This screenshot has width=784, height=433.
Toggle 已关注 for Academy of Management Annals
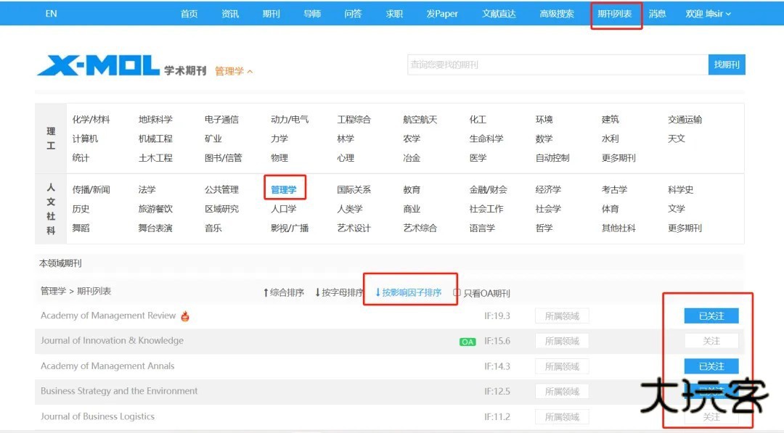click(711, 366)
